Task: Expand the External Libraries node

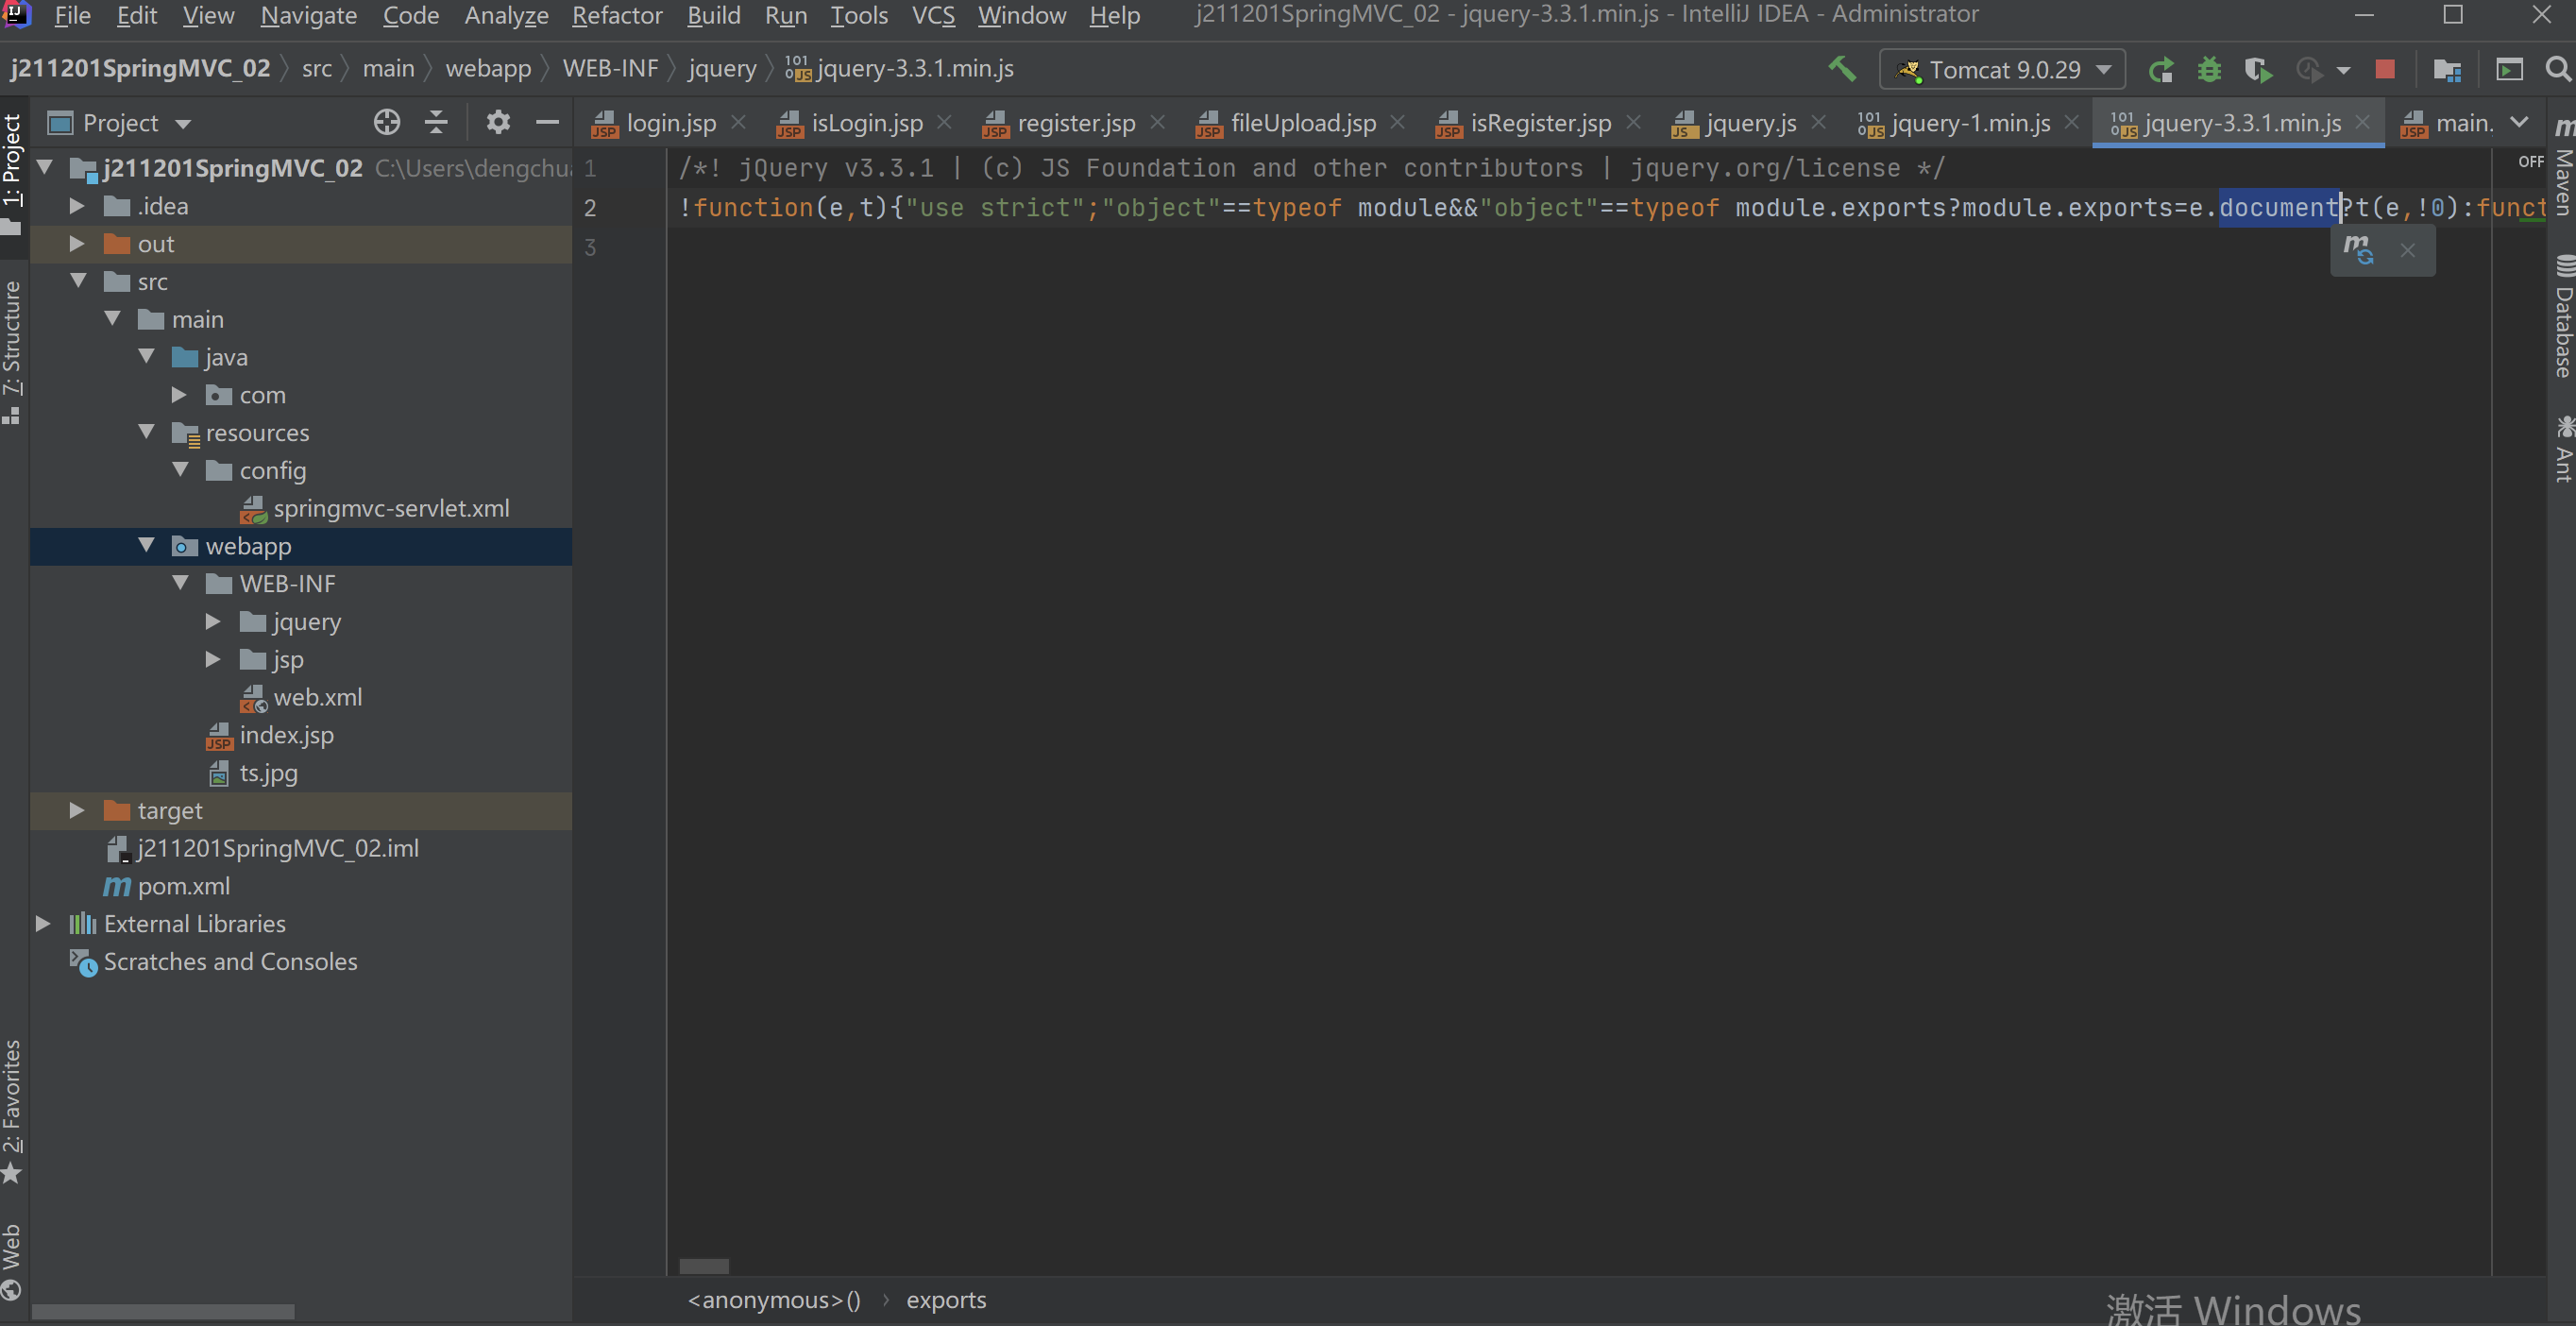Action: point(43,923)
